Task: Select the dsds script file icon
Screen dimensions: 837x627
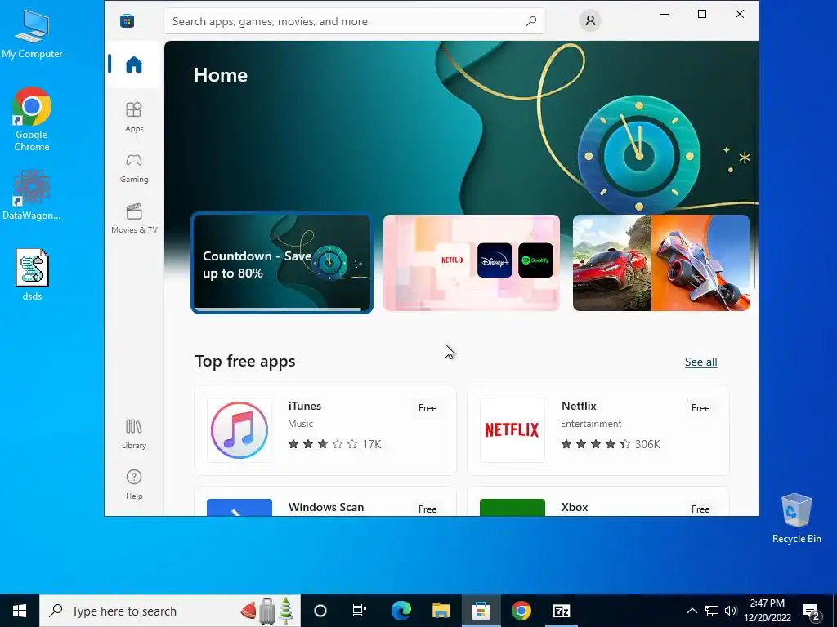Action: tap(32, 275)
